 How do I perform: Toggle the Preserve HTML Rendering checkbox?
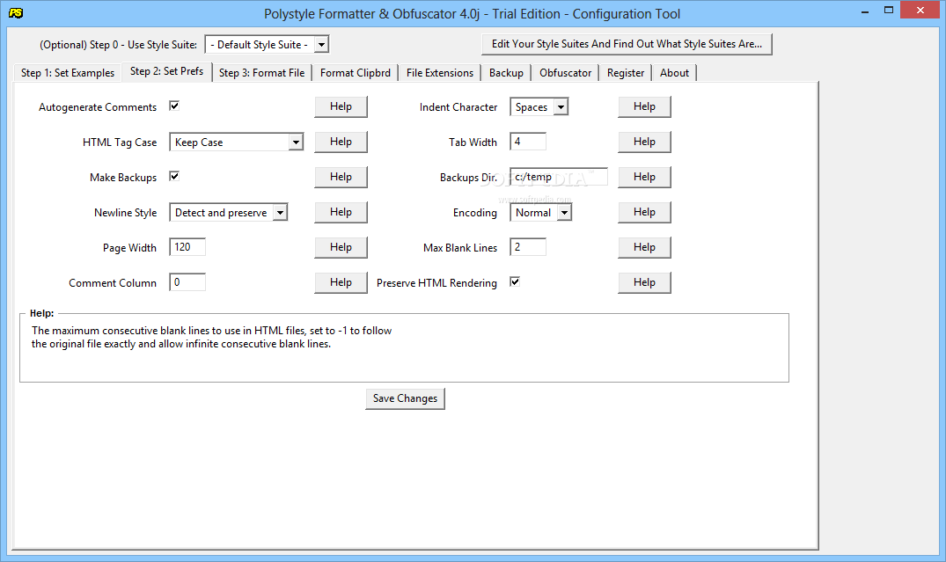click(515, 281)
